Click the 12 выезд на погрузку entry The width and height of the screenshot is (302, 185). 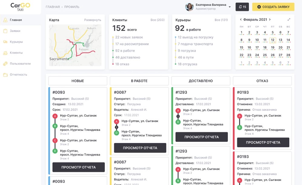[195, 37]
